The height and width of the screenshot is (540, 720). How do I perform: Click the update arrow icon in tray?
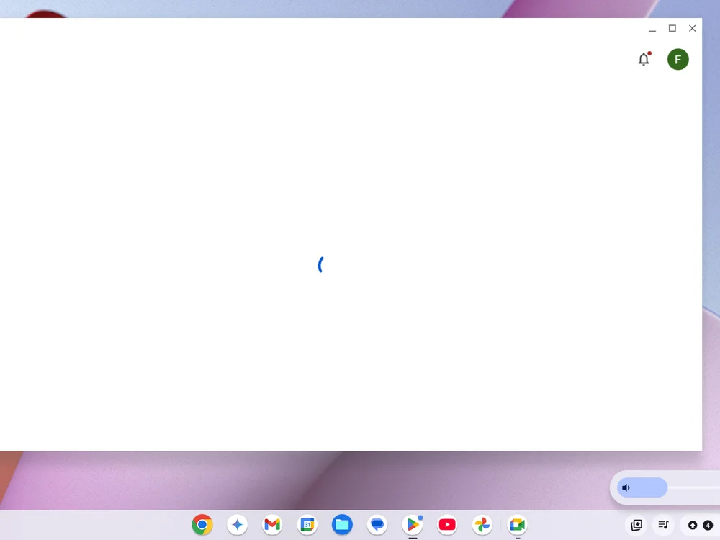click(x=693, y=525)
